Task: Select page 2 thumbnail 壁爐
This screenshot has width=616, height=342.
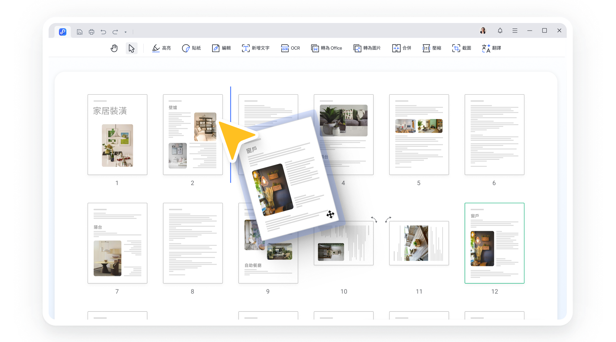Action: pos(193,134)
